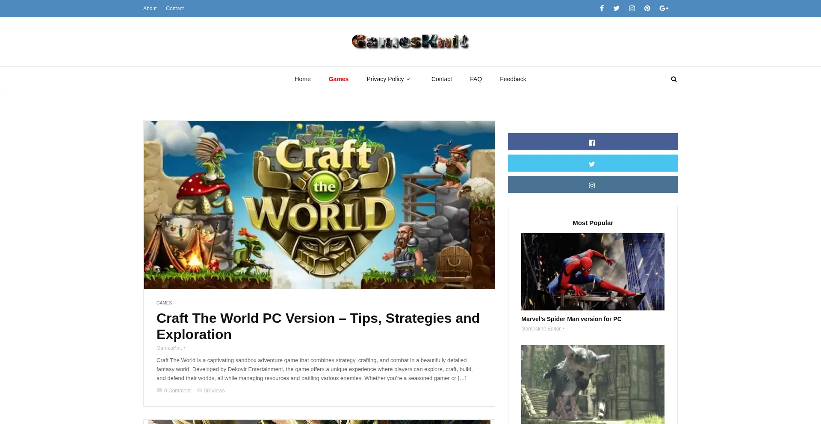Open Craft The World PC Version article title
The height and width of the screenshot is (424, 821).
tap(318, 326)
